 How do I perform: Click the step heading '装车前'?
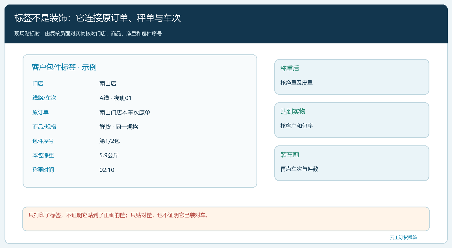tap(290, 155)
